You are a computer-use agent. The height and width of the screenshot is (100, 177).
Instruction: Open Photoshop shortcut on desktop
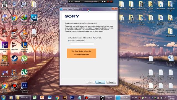[24, 88]
